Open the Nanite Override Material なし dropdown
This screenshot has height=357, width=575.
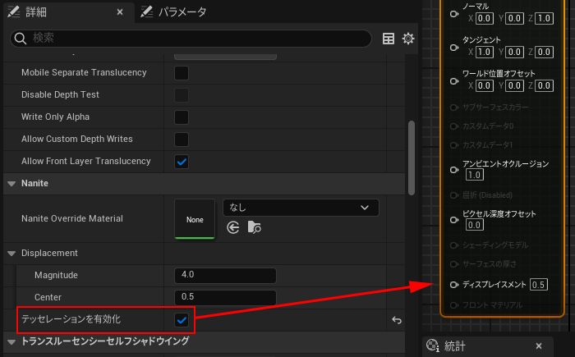click(x=301, y=208)
